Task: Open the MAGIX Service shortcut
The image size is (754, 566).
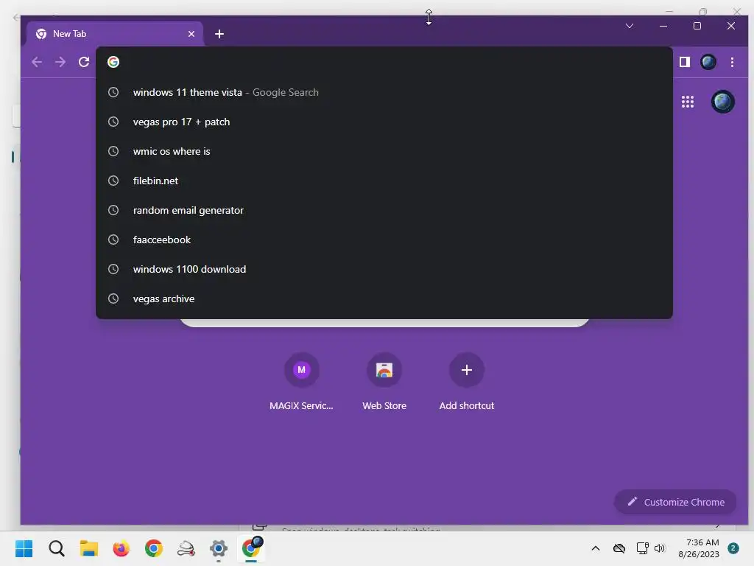Action: (x=301, y=381)
